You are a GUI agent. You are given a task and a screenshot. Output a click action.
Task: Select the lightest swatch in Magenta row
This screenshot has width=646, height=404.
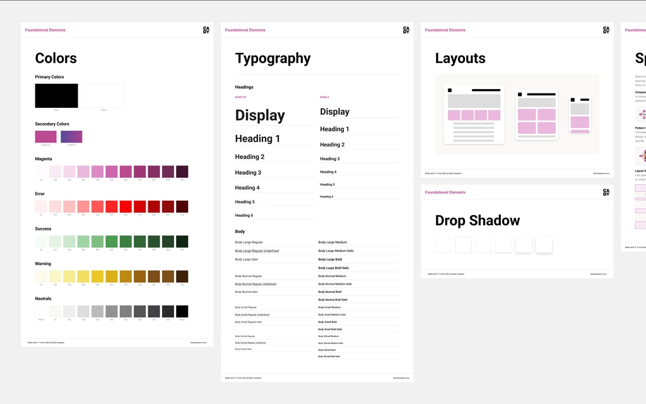pos(41,172)
